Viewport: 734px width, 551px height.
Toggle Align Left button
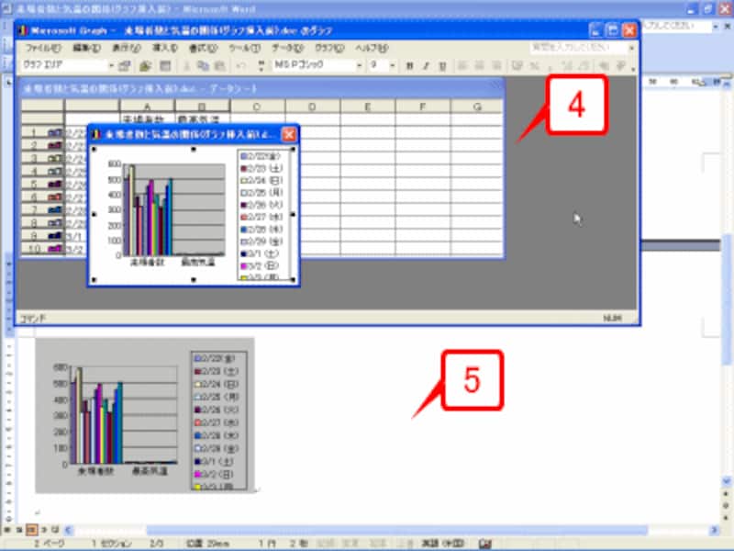coord(462,66)
